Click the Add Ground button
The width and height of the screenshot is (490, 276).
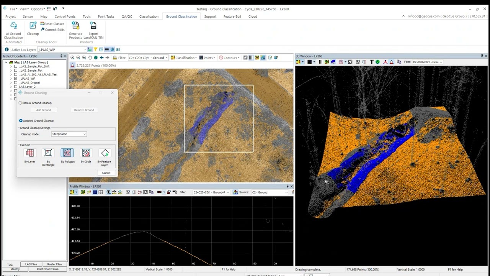pos(43,110)
